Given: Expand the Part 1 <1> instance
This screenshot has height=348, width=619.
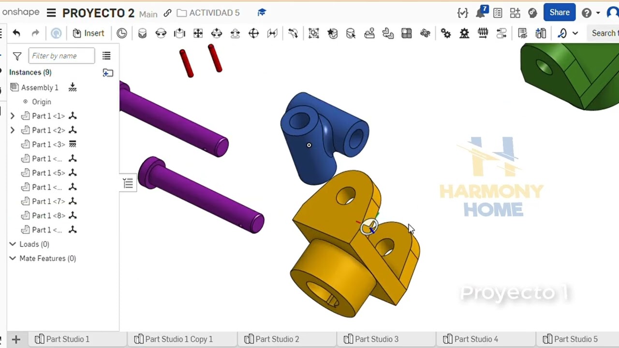Looking at the screenshot, I should coord(13,116).
